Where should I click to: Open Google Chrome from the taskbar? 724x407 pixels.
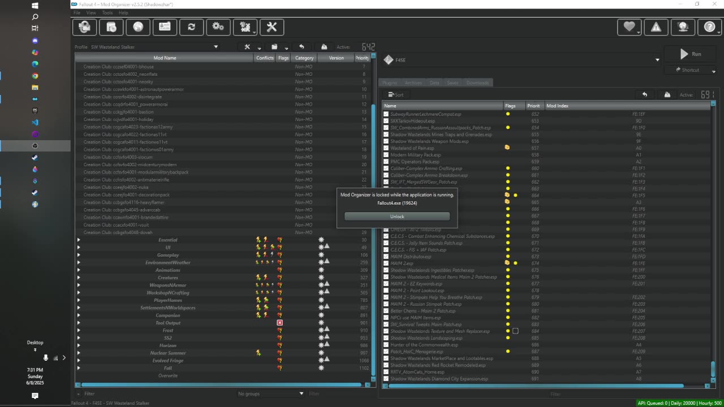click(35, 76)
